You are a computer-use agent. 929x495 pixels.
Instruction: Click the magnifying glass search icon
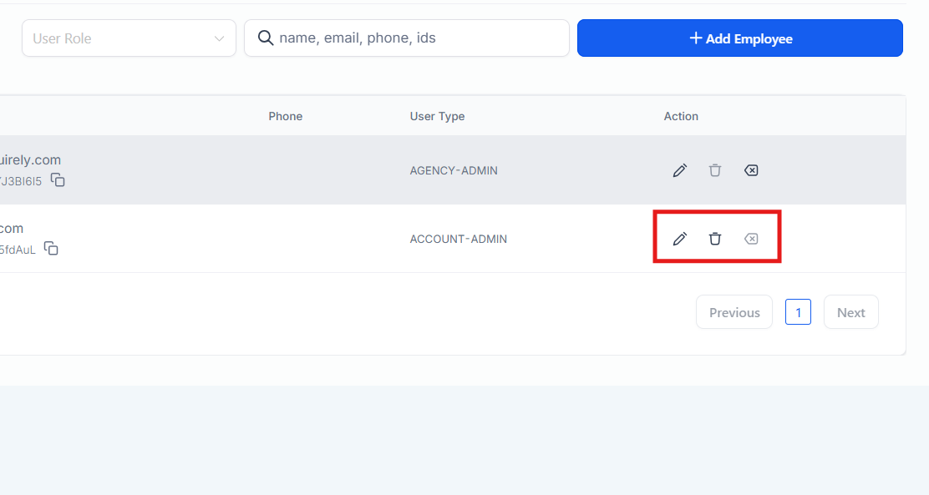tap(266, 38)
